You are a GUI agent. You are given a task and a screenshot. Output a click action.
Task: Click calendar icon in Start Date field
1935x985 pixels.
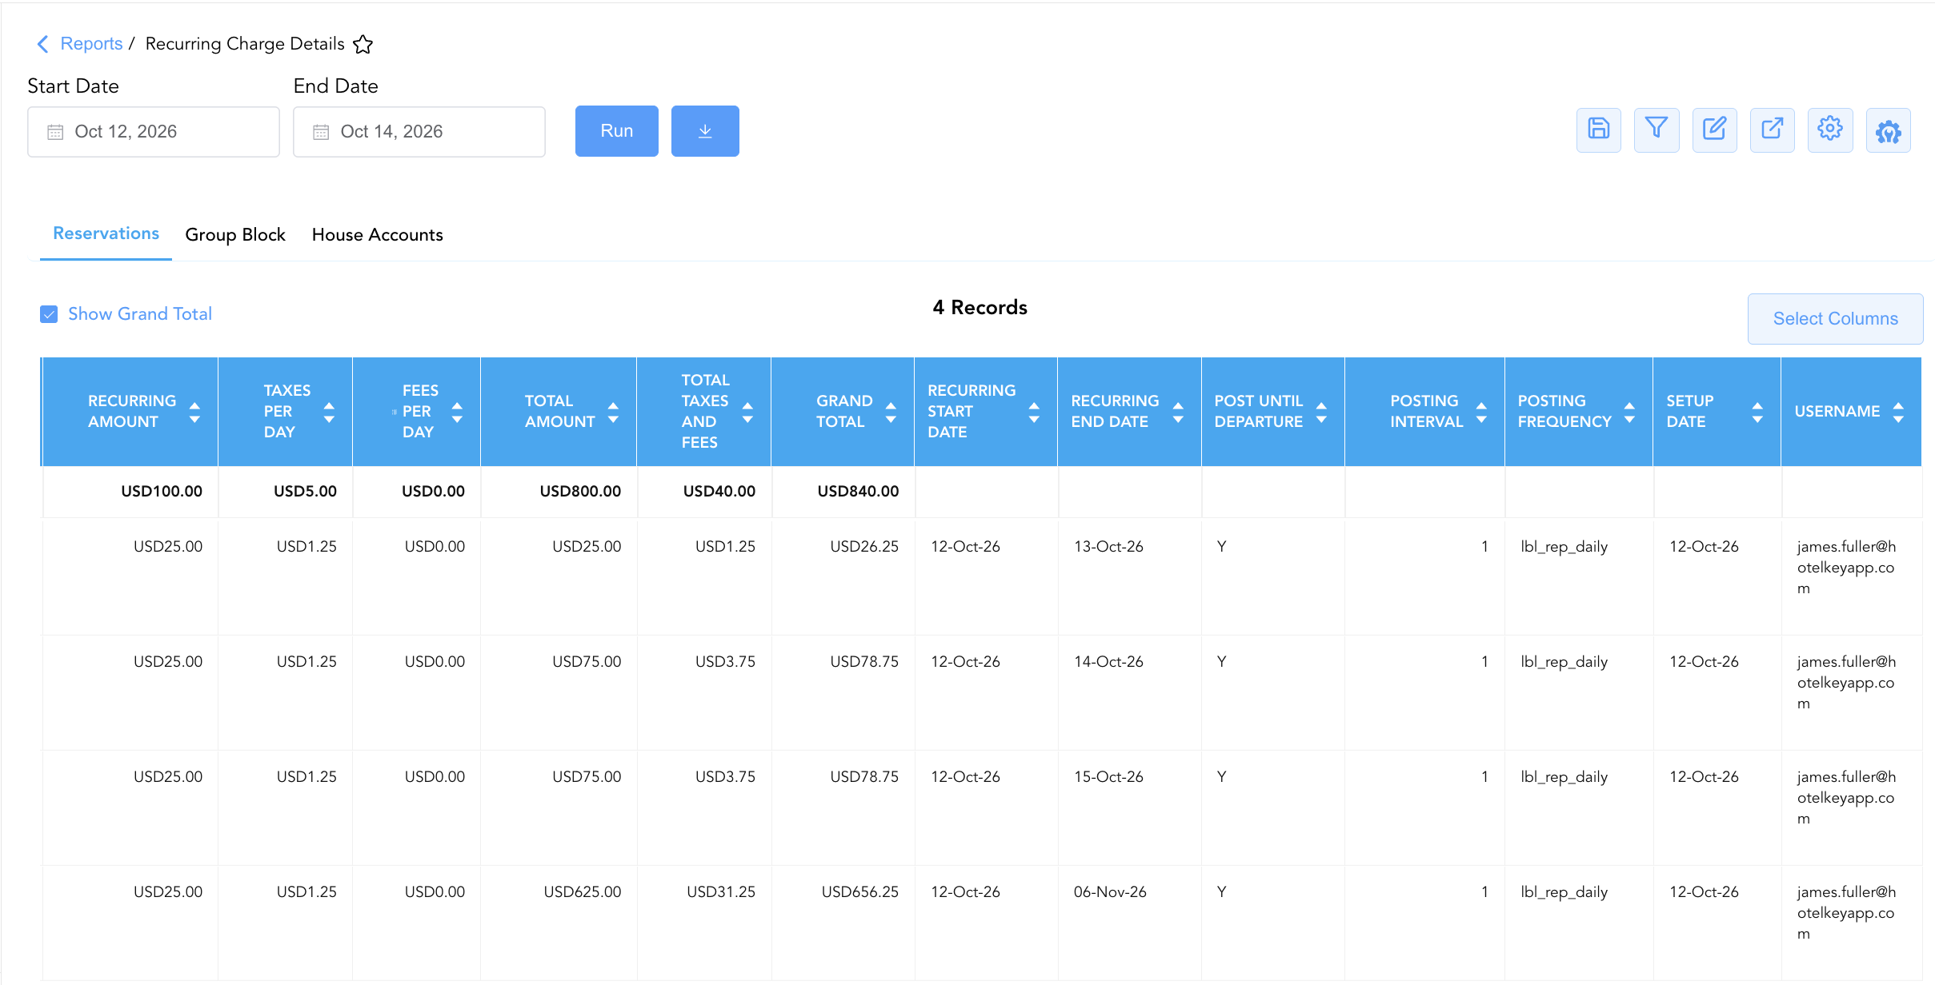pos(55,132)
